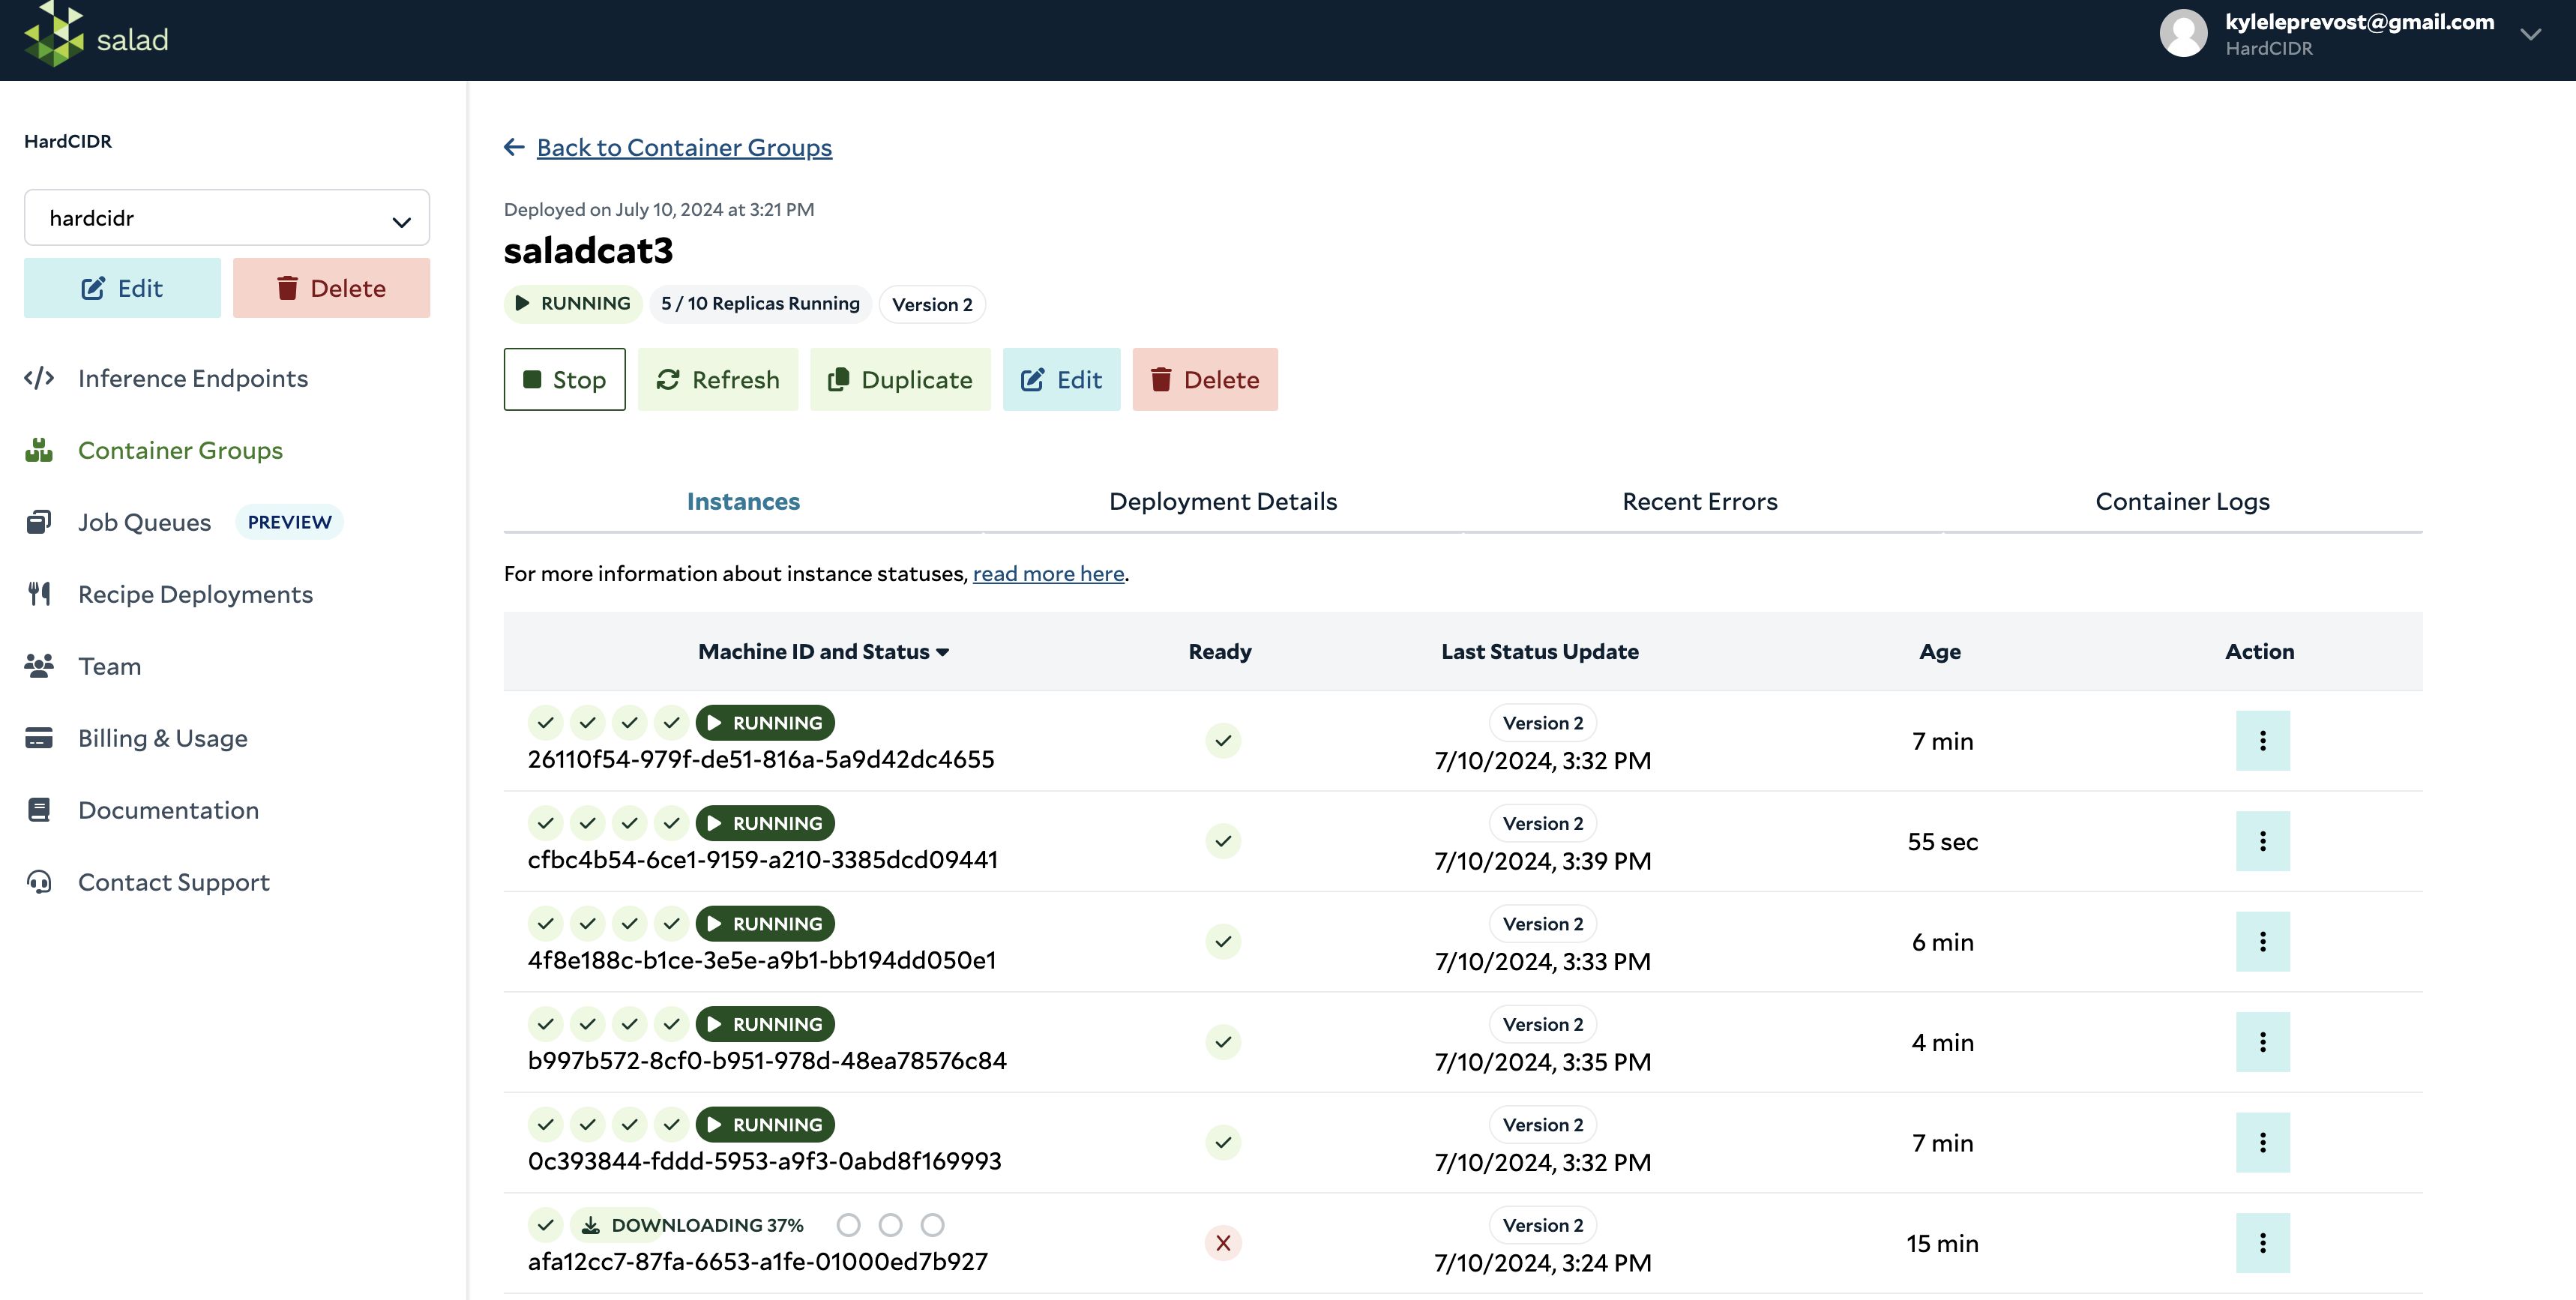Stop the saladcat3 container group
Screen dimensions: 2576x1300
click(564, 379)
